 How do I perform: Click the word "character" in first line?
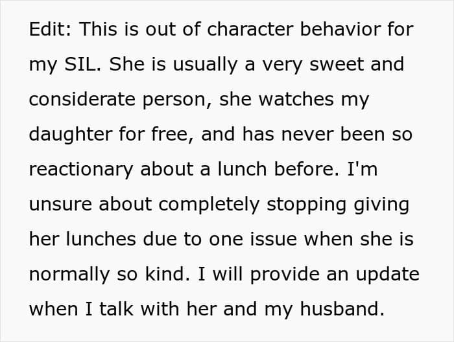pyautogui.click(x=250, y=29)
